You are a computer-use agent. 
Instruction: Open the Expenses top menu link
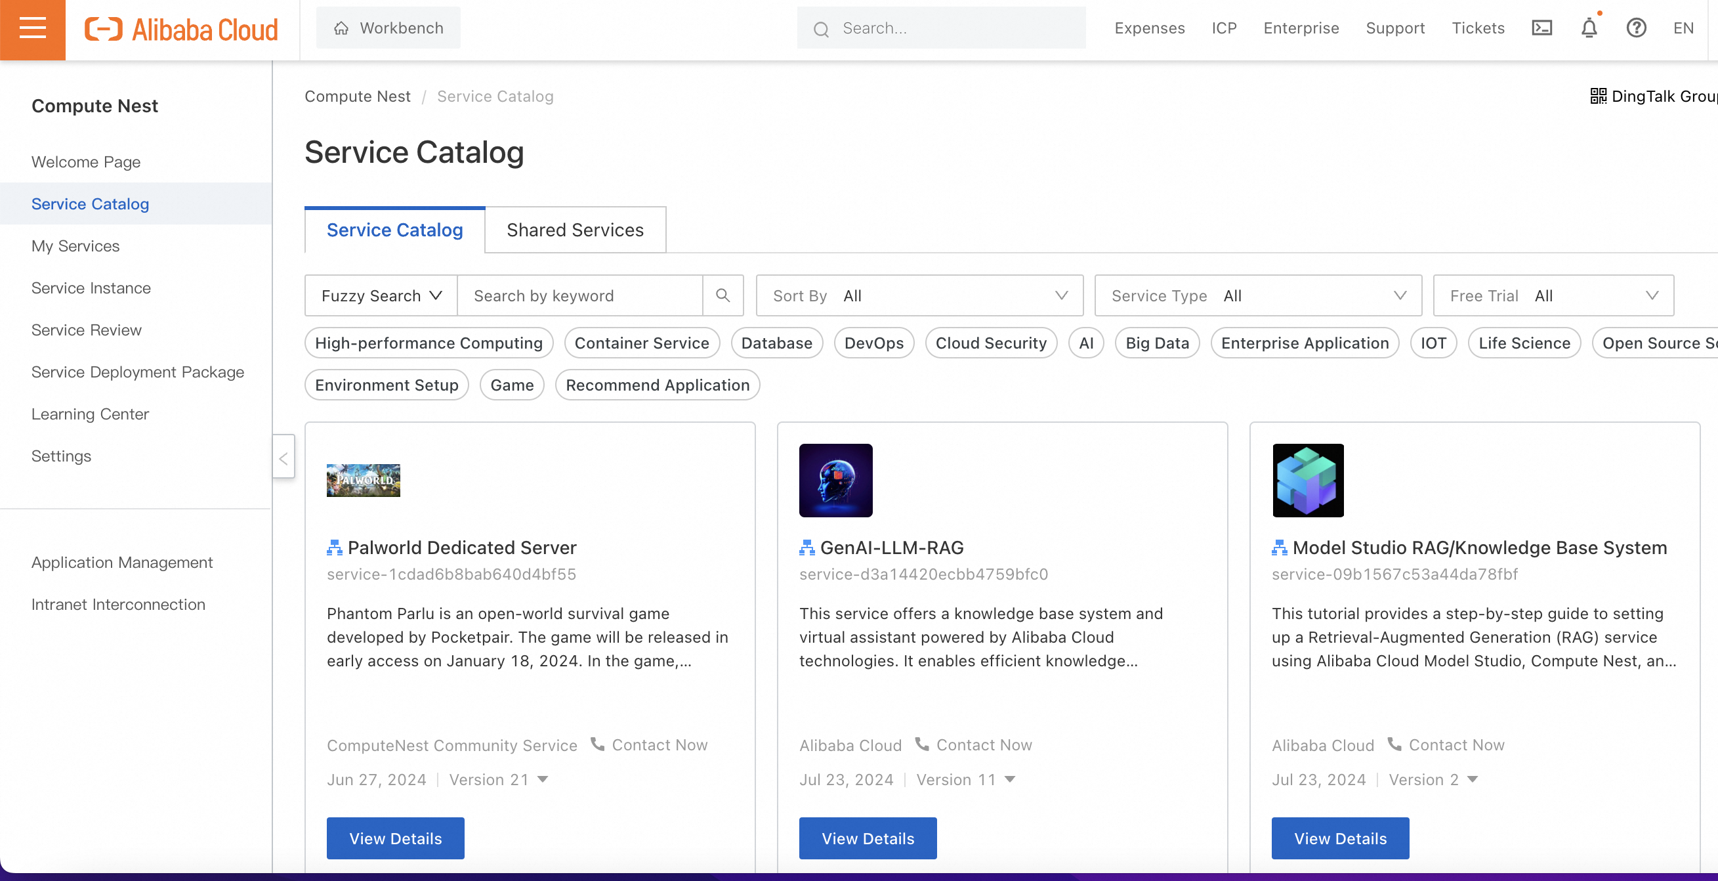[x=1149, y=28]
